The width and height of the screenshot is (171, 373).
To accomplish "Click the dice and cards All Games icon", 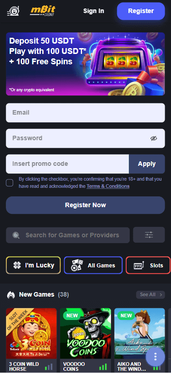I will [x=77, y=265].
